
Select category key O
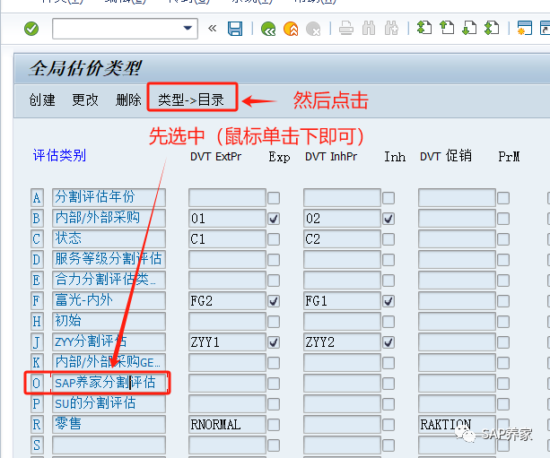point(37,383)
